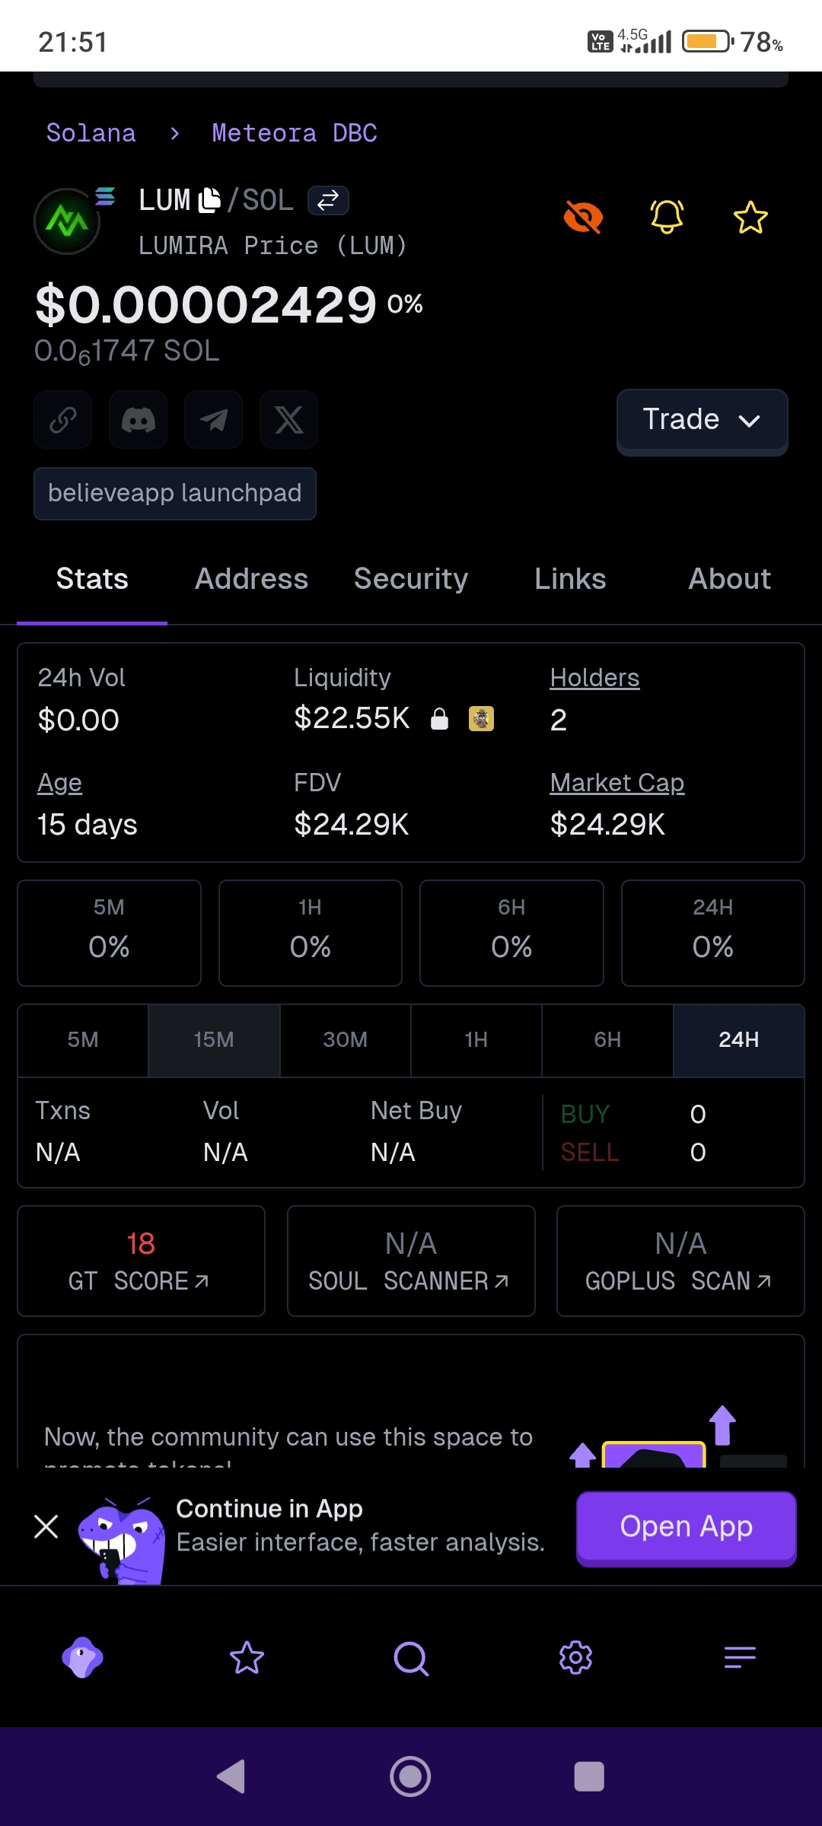Copy the LUM token address icon

coord(209,201)
